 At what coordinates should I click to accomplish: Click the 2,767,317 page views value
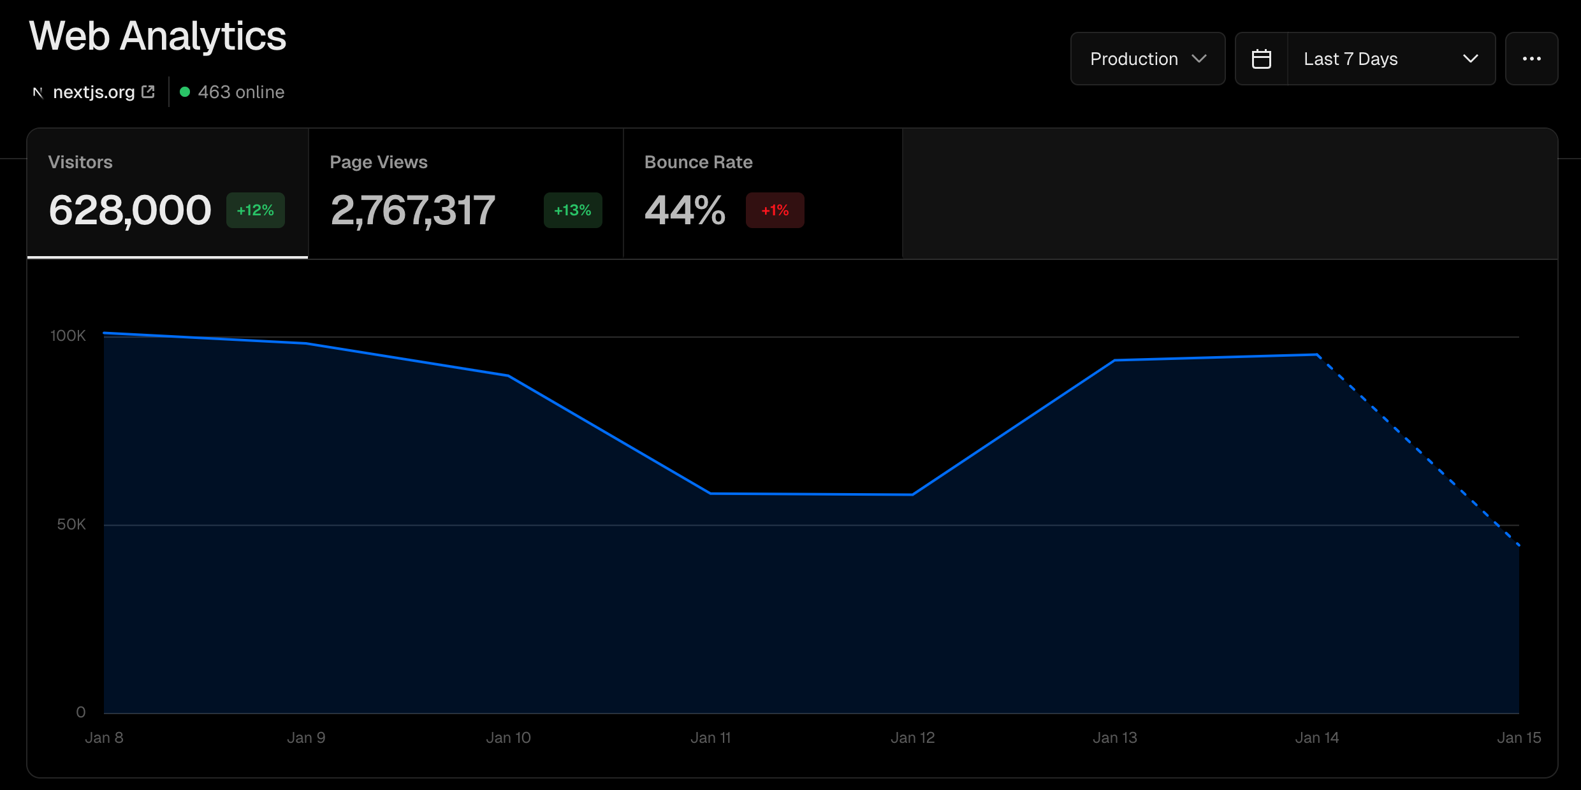point(412,210)
